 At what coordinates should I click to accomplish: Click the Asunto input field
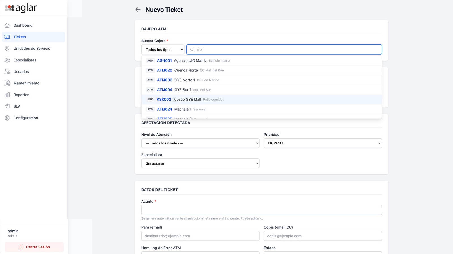coord(262,210)
